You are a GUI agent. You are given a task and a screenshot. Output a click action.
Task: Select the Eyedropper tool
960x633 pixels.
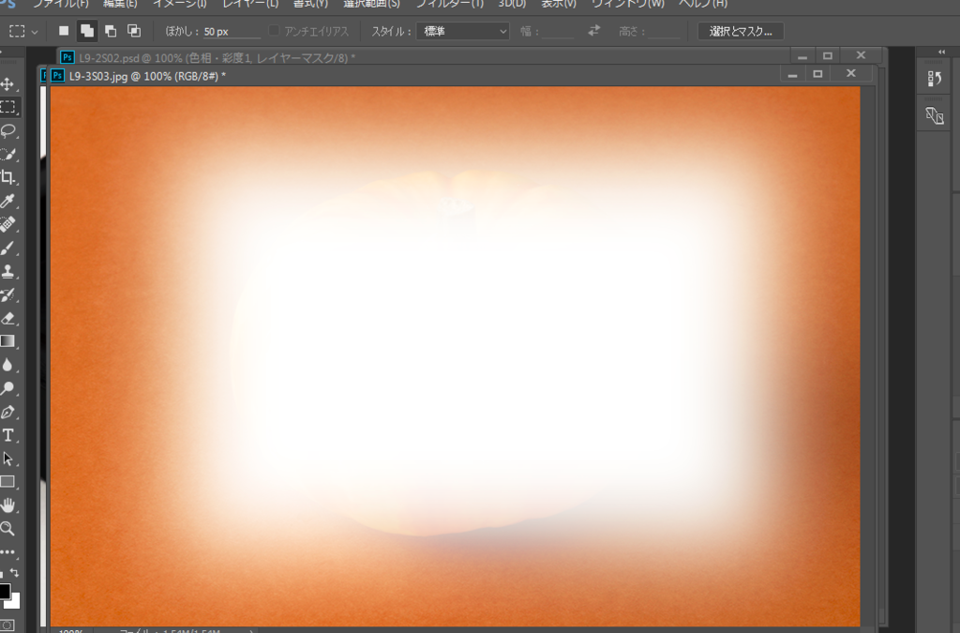[7, 201]
